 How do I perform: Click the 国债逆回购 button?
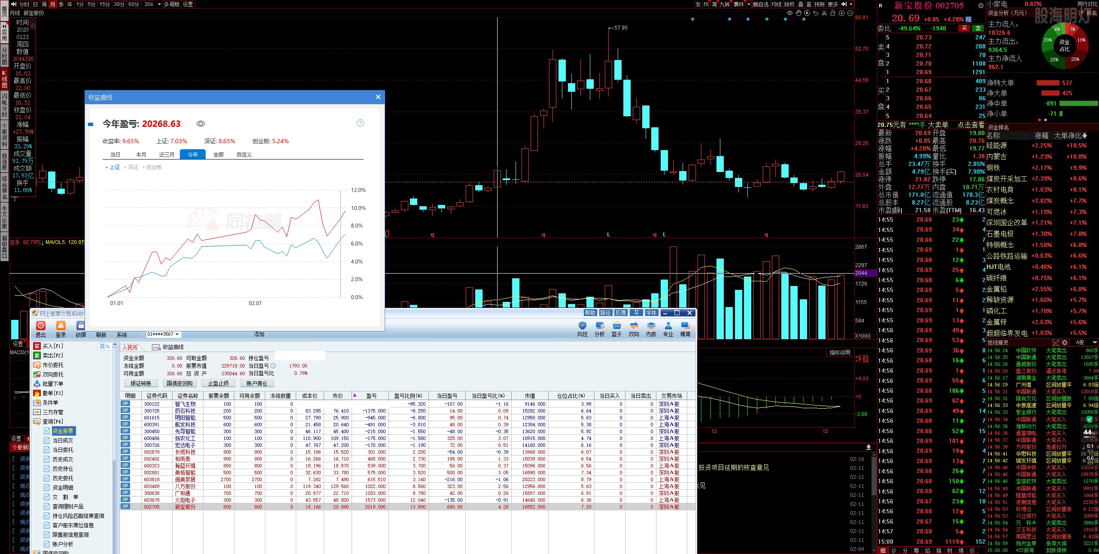coord(180,383)
